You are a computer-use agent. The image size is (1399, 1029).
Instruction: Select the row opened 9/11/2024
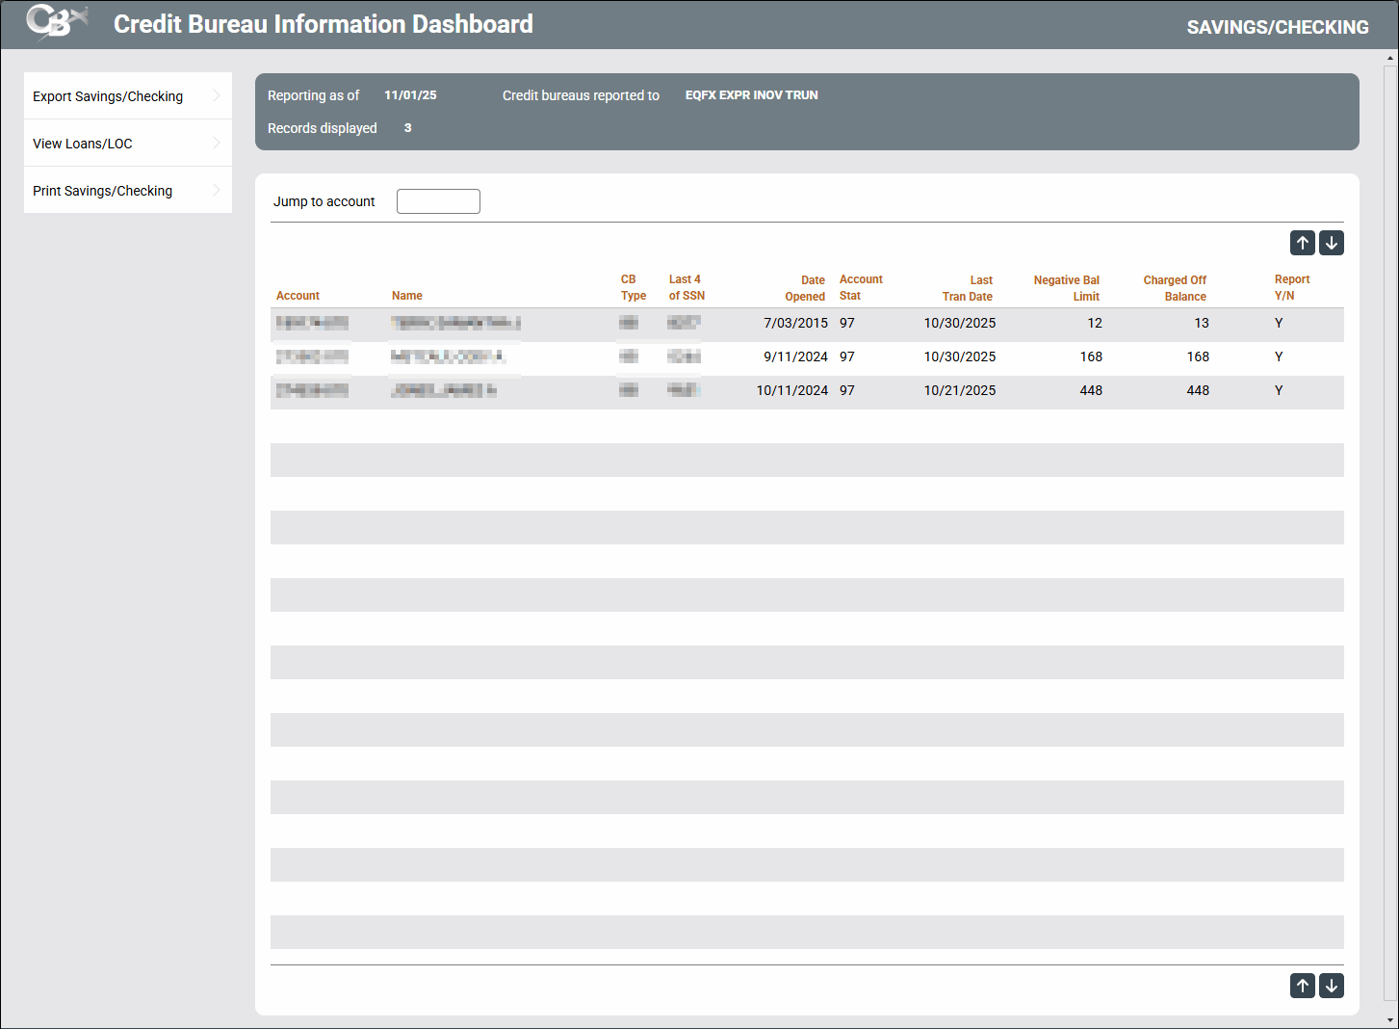(795, 357)
